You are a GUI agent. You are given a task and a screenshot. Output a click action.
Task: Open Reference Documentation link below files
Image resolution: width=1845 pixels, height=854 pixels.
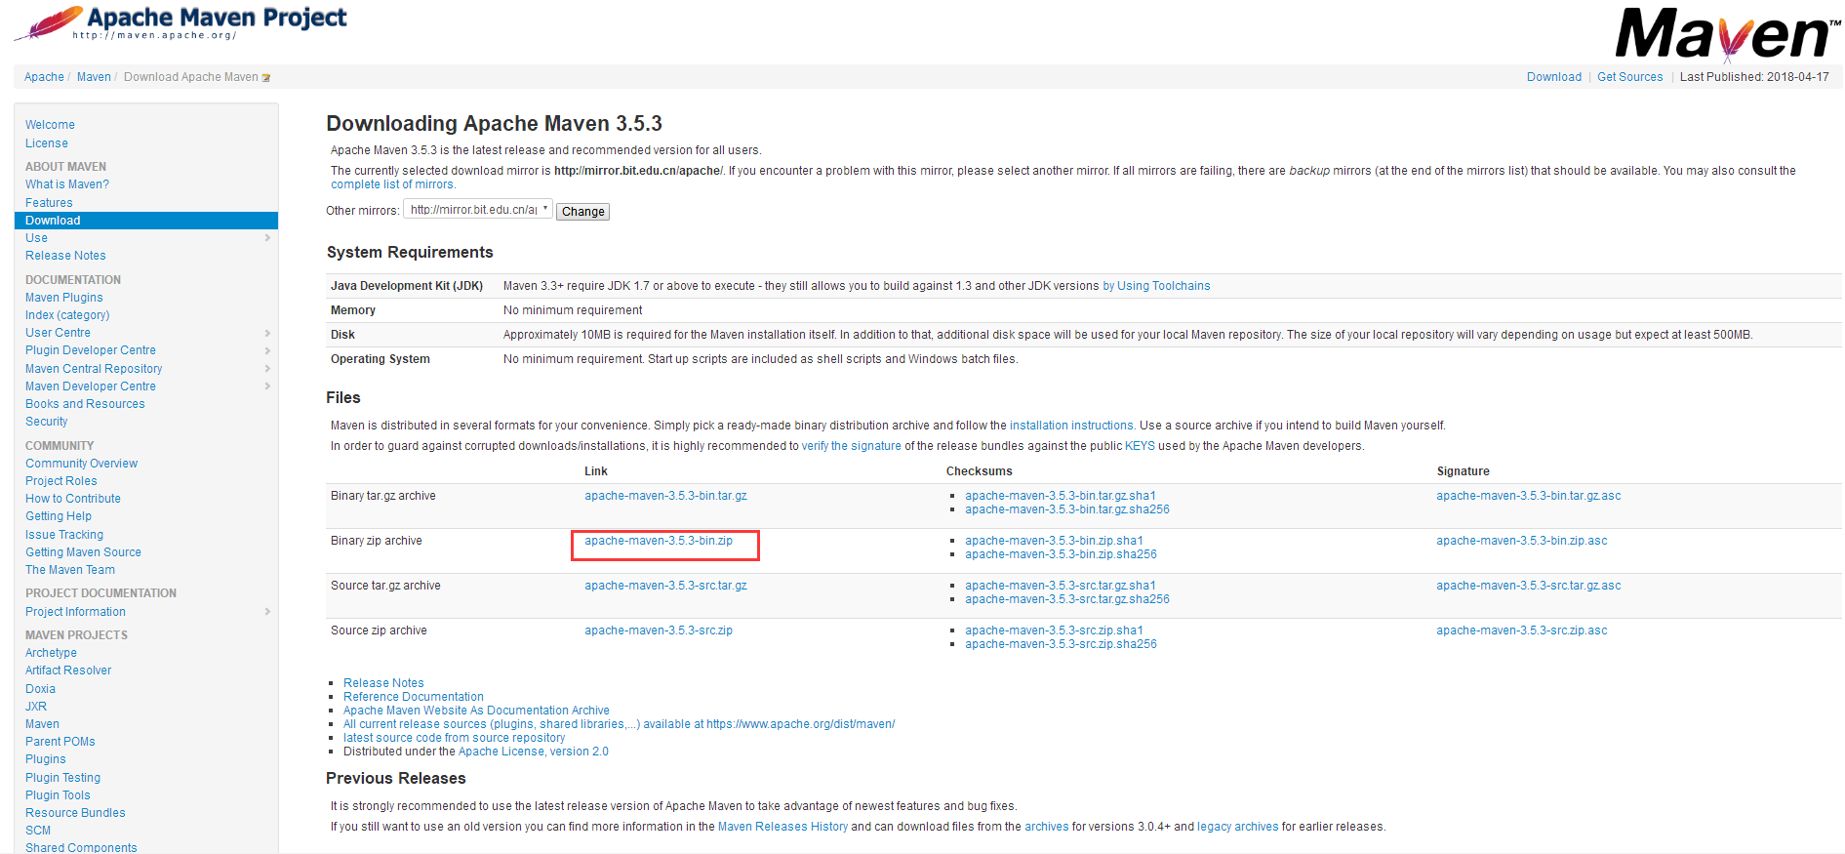point(414,697)
